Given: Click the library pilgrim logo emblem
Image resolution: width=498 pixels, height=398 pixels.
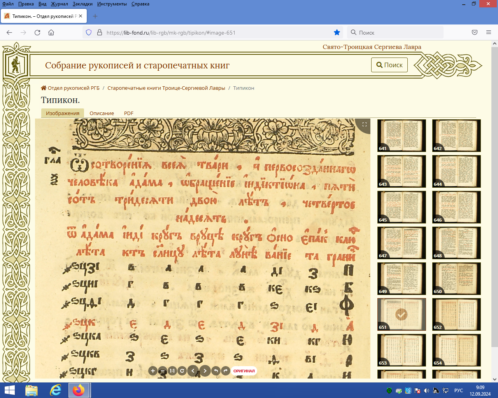Looking at the screenshot, I should tap(16, 65).
